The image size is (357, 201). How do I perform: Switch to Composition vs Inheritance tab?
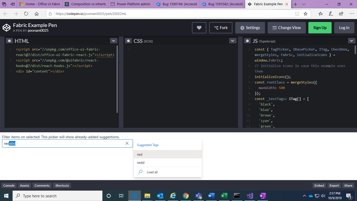click(x=85, y=4)
